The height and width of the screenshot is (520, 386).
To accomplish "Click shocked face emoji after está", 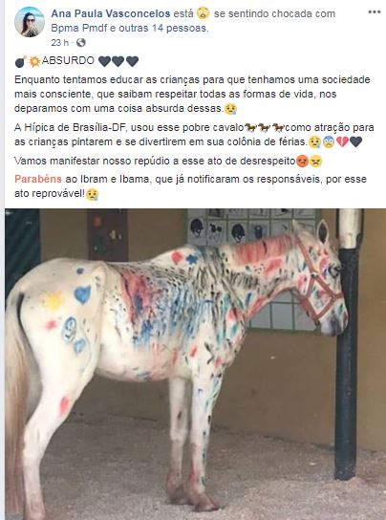I will 204,13.
